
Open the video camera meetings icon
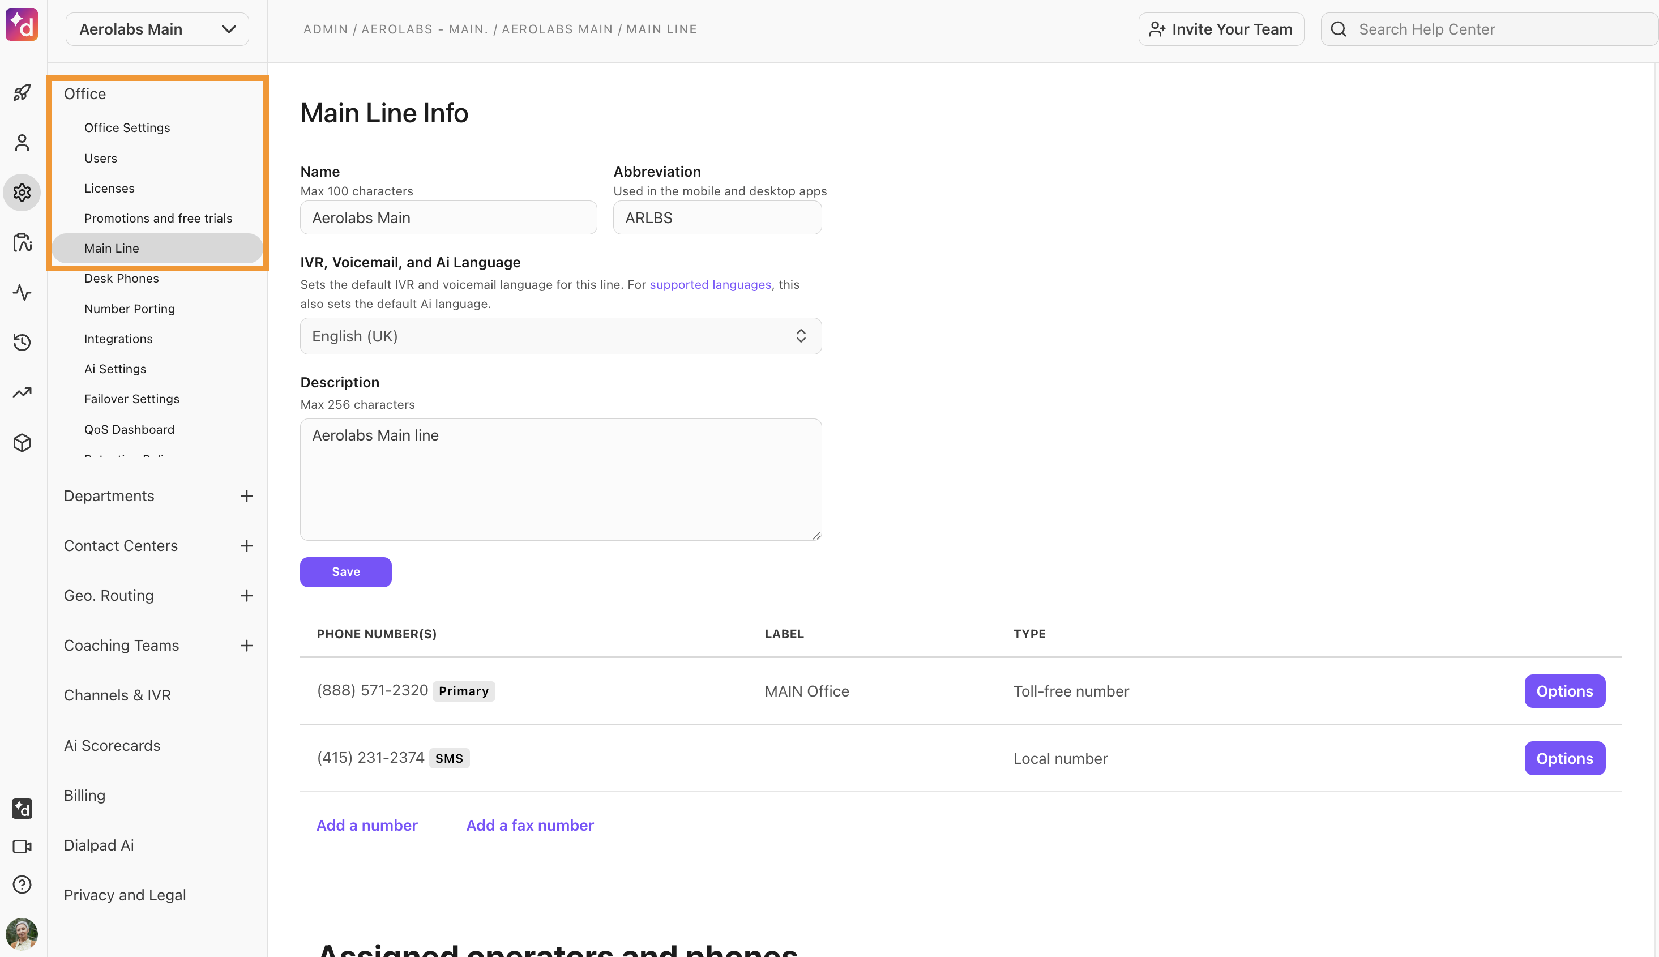[x=22, y=847]
